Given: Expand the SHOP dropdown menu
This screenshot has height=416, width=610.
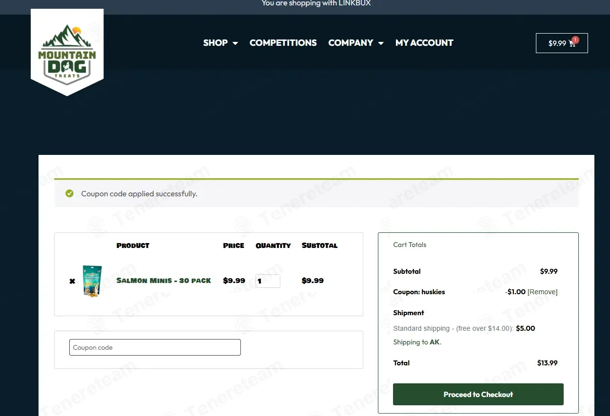Looking at the screenshot, I should click(x=220, y=43).
